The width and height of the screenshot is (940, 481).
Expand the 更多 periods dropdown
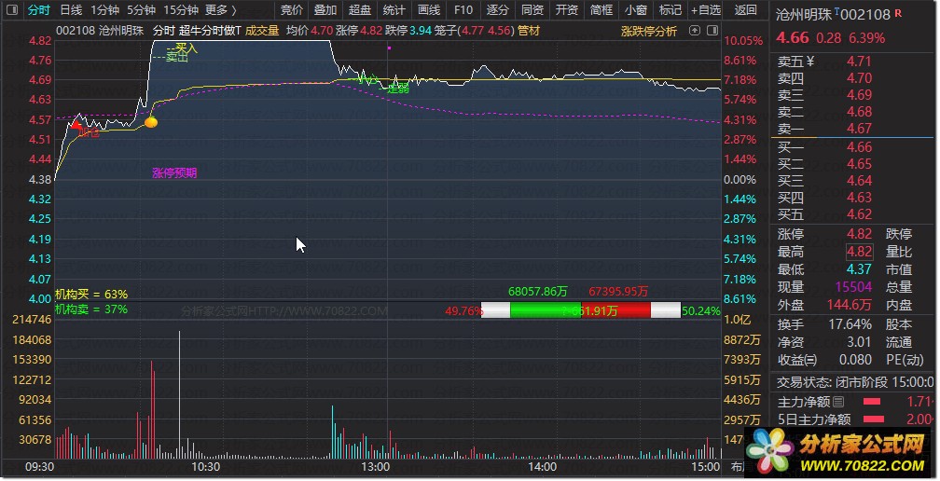click(x=220, y=10)
